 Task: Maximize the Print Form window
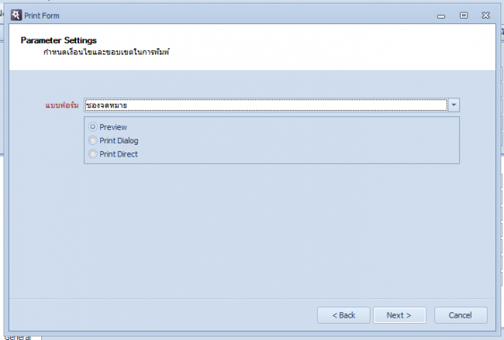463,15
